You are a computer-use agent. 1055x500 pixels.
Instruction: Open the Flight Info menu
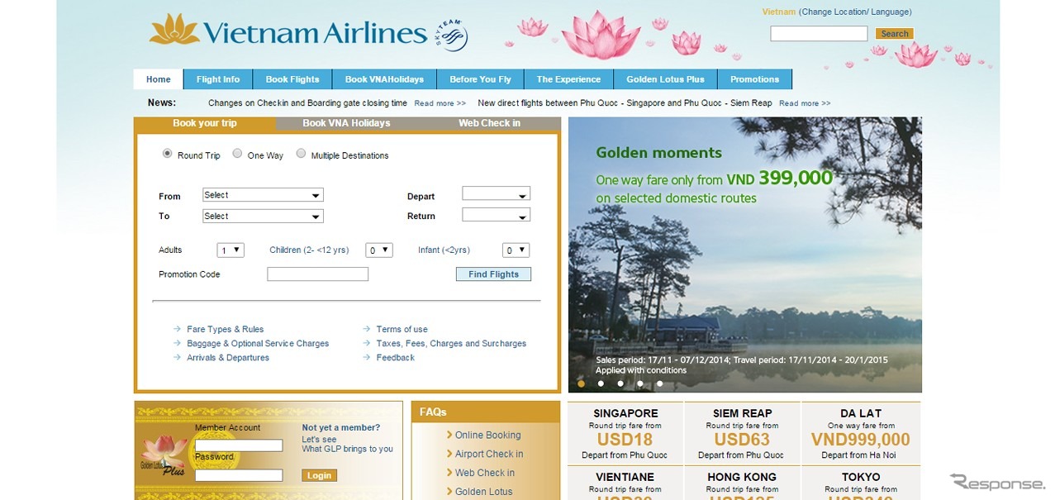click(218, 79)
